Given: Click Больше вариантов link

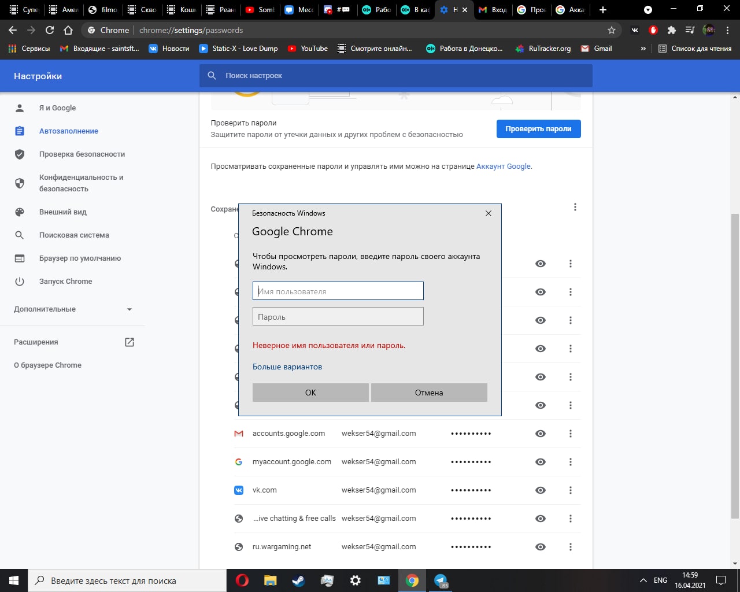Looking at the screenshot, I should point(287,367).
